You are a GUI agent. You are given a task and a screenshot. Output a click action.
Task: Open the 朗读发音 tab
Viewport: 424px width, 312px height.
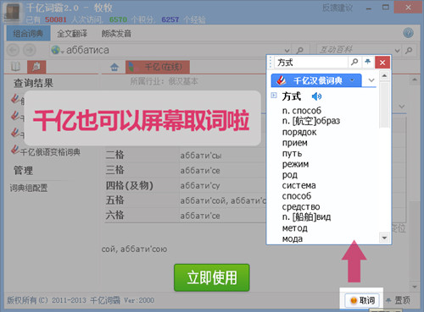tap(116, 34)
